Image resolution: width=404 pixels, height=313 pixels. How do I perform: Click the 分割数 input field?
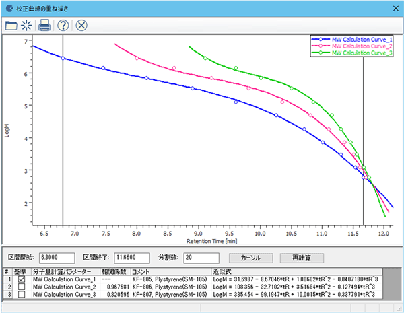[x=201, y=258]
